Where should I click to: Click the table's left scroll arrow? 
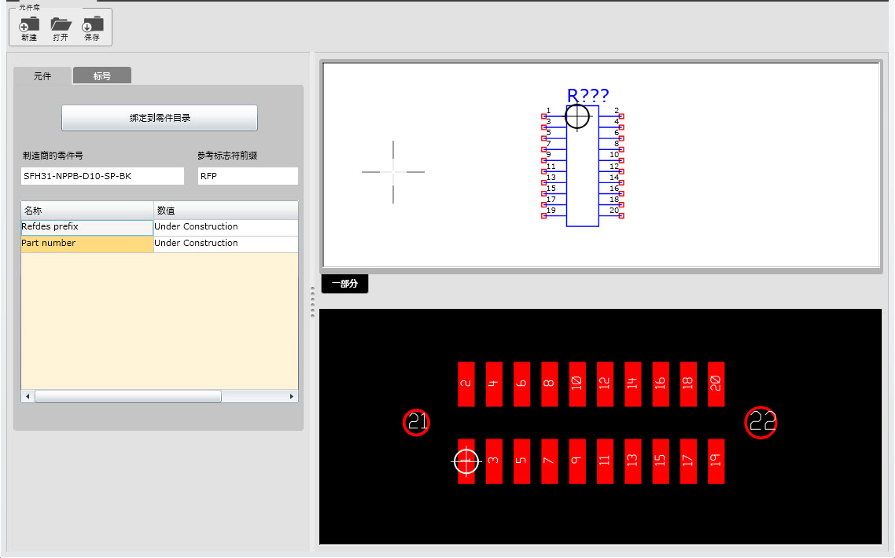pos(28,396)
